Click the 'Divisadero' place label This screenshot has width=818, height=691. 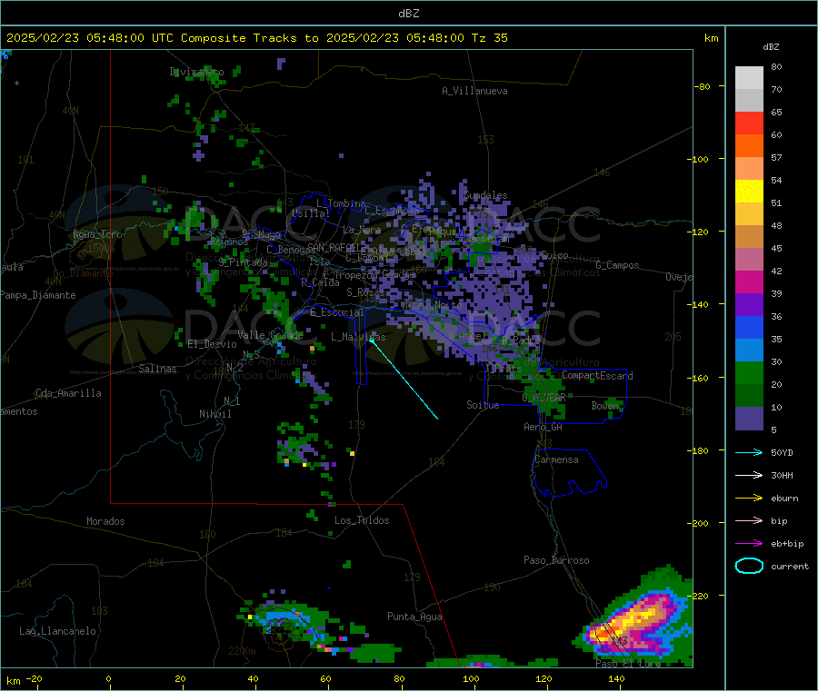tap(196, 72)
